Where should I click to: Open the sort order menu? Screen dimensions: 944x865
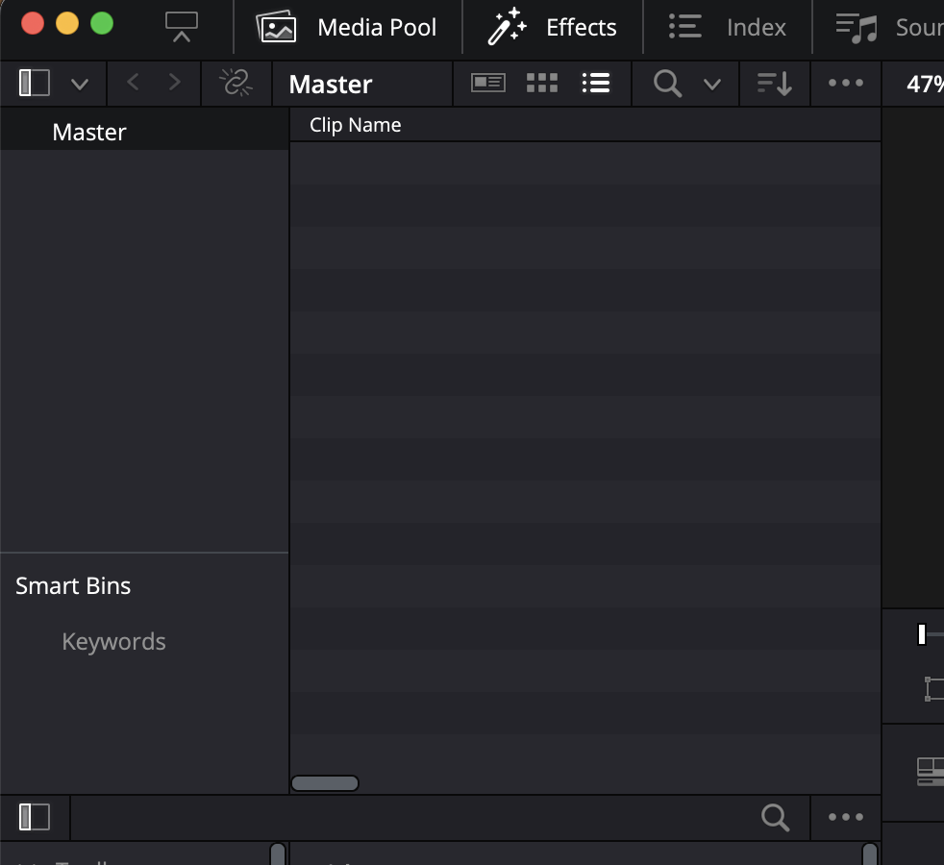point(774,84)
